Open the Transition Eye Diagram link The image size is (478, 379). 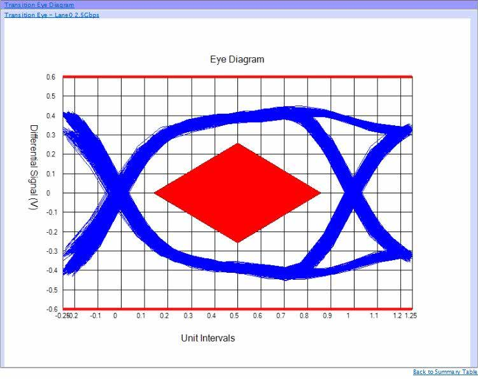tap(39, 5)
